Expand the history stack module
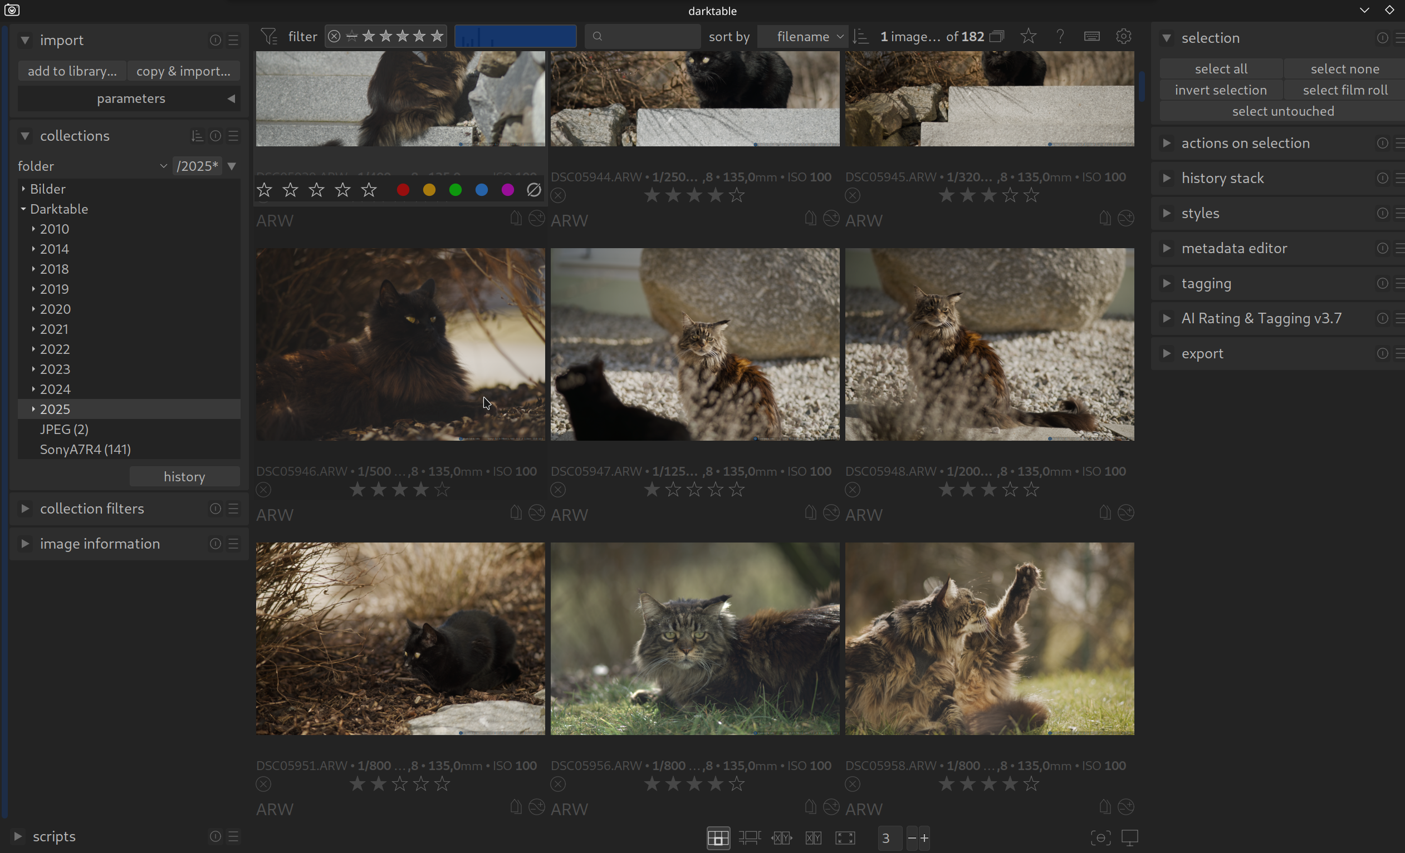The width and height of the screenshot is (1405, 853). point(1222,179)
